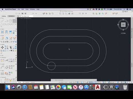Open the View menu
Image resolution: width=133 pixels, height=99 pixels.
pyautogui.click(x=27, y=9)
